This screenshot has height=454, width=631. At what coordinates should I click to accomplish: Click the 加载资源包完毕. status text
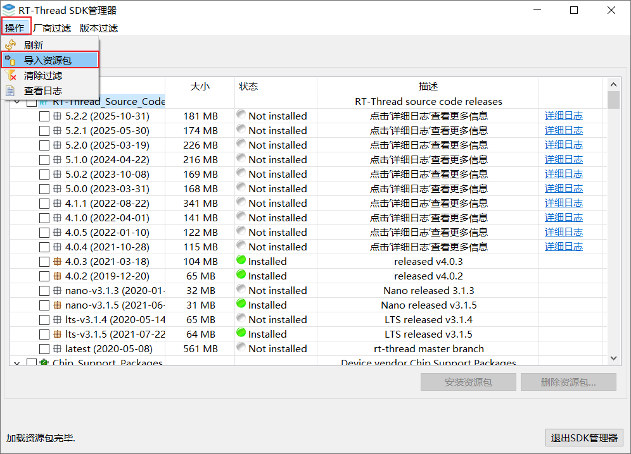click(x=41, y=438)
